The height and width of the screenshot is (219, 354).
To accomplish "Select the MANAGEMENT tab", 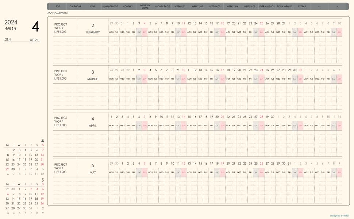I will (110, 6).
